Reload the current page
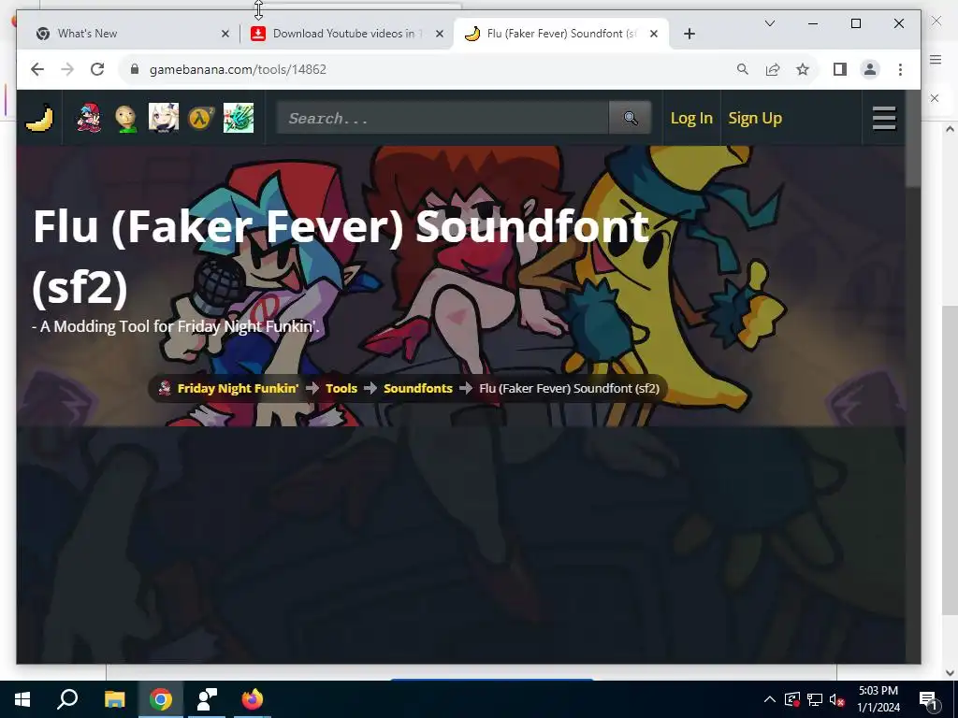The image size is (958, 718). coord(97,69)
